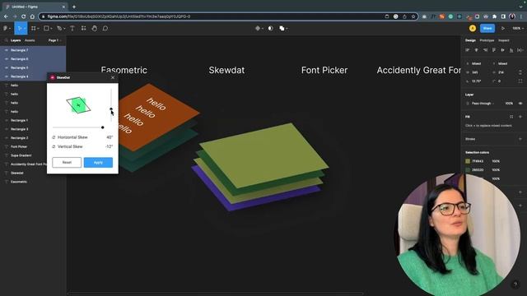Toggle independent corners icon

[x=520, y=81]
